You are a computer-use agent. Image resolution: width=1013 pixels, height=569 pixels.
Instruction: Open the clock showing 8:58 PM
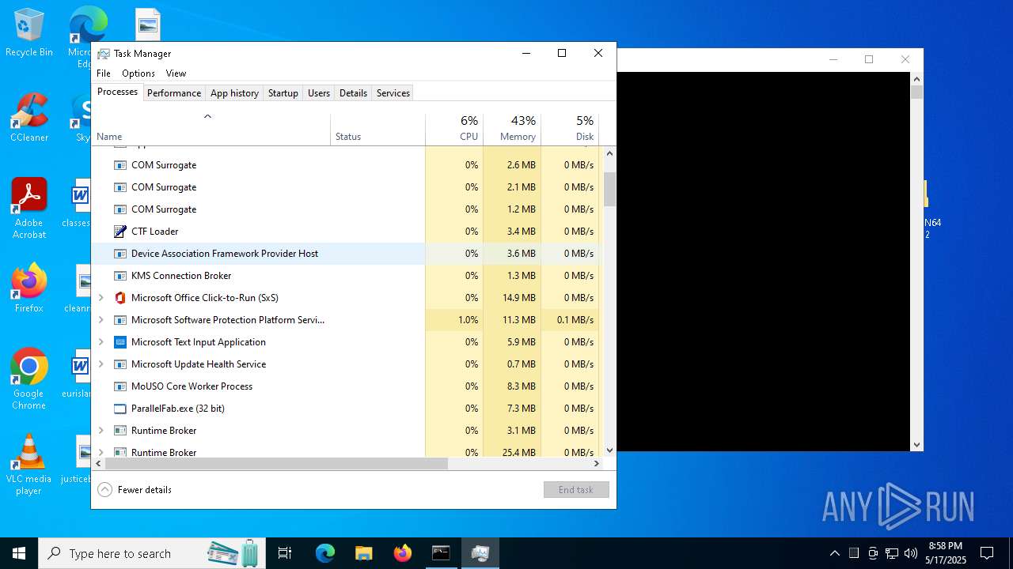947,553
